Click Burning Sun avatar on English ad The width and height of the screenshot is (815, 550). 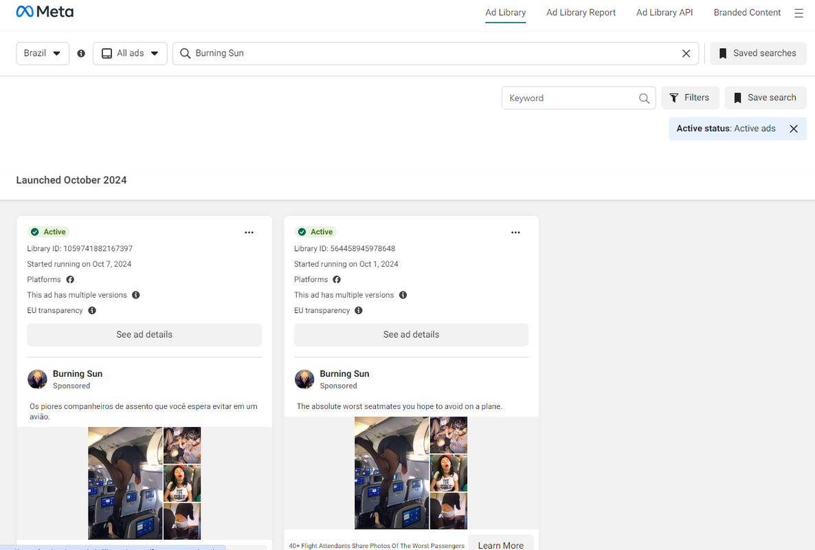pyautogui.click(x=304, y=379)
